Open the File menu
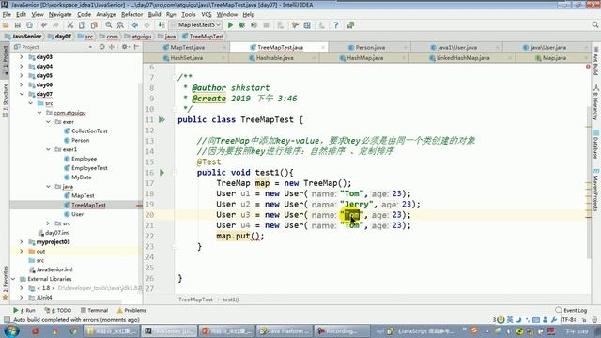The image size is (601, 338). 7,15
